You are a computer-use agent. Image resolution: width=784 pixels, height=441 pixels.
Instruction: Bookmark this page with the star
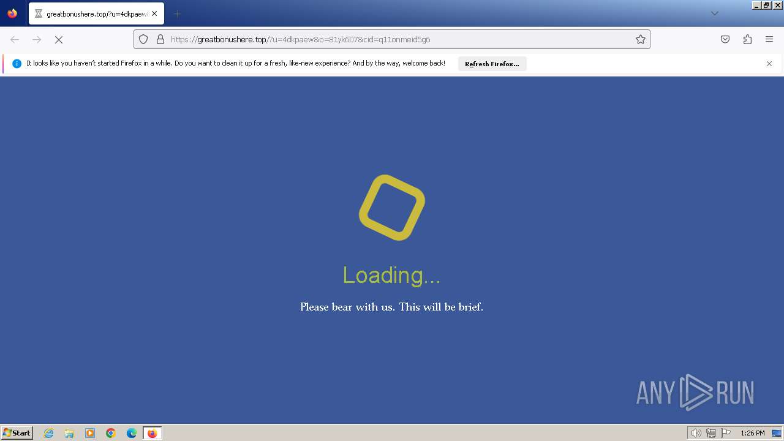click(x=641, y=39)
